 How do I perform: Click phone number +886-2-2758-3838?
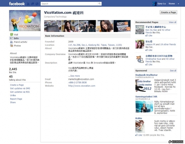pyautogui.click(x=77, y=83)
